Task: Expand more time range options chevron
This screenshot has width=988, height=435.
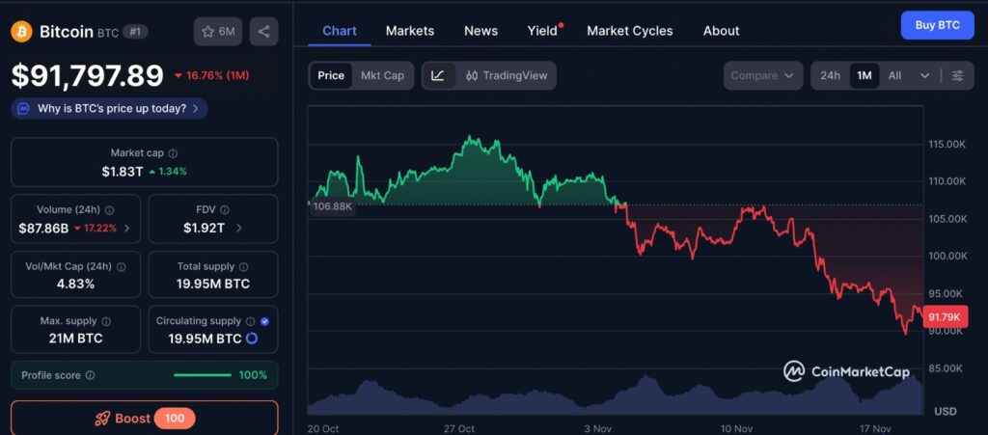Action: pos(924,75)
